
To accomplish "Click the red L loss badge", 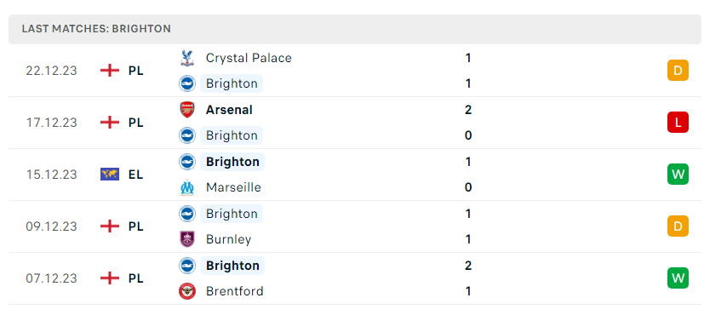I will pos(678,123).
